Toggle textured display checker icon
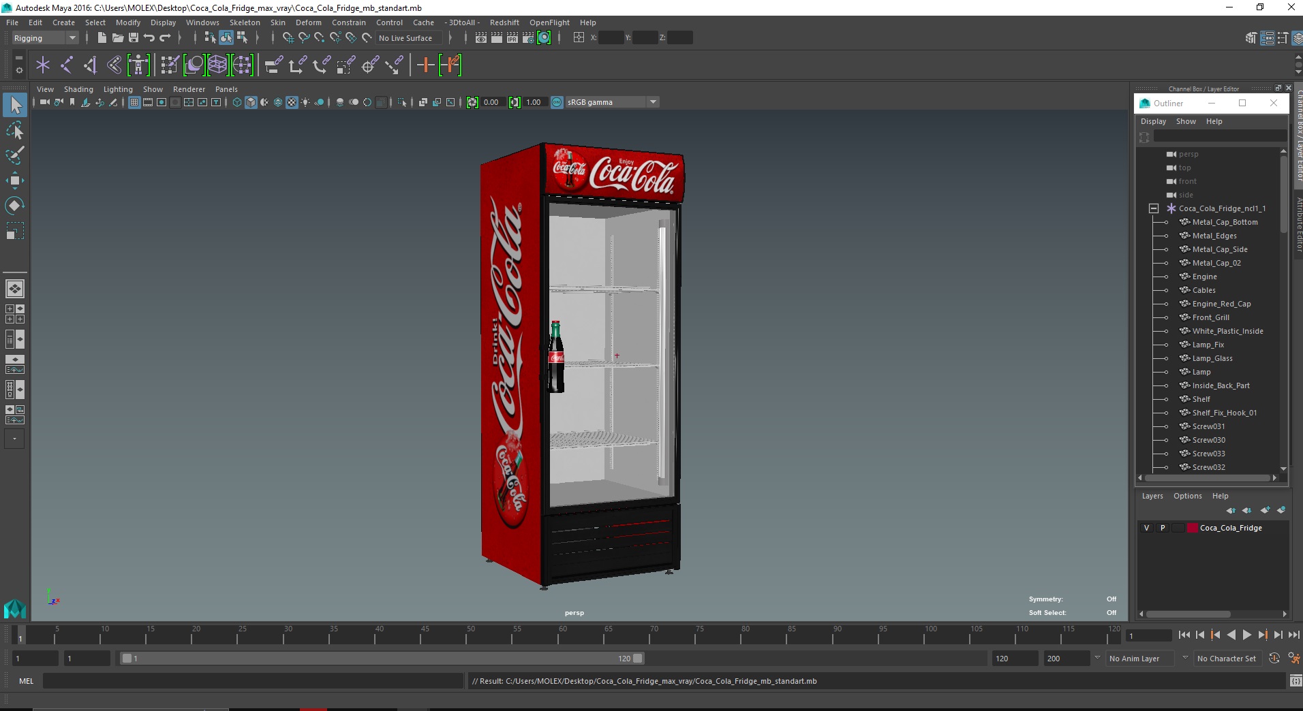 292,102
